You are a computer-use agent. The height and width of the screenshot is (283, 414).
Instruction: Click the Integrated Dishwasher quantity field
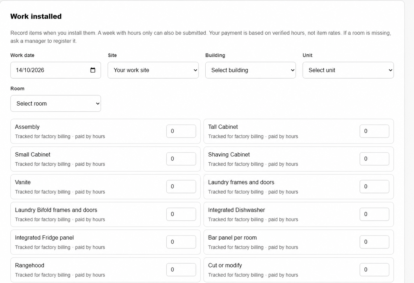point(374,214)
